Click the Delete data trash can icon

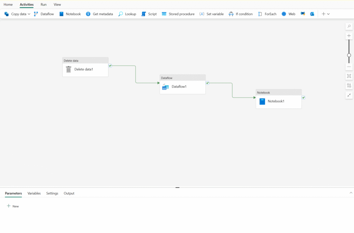pyautogui.click(x=69, y=69)
